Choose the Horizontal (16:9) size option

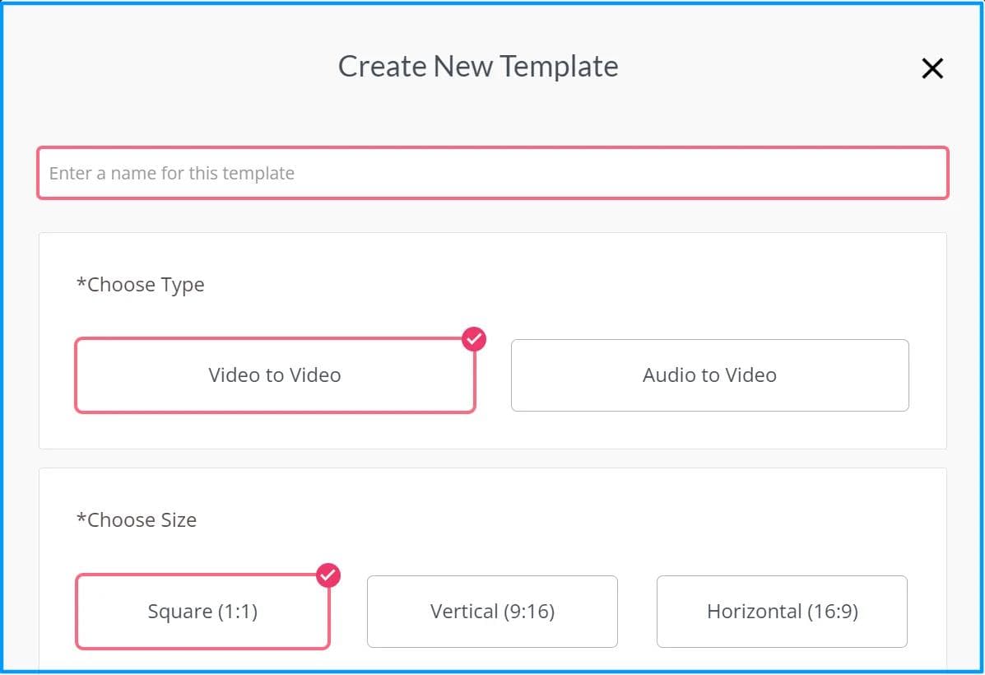click(x=782, y=612)
